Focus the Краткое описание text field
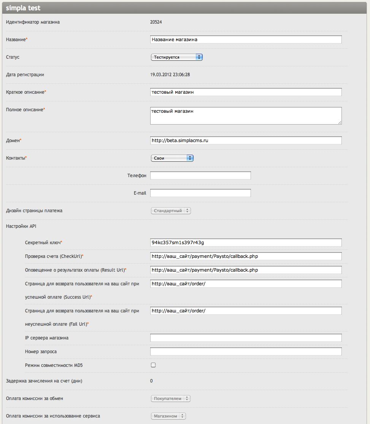 coord(246,92)
